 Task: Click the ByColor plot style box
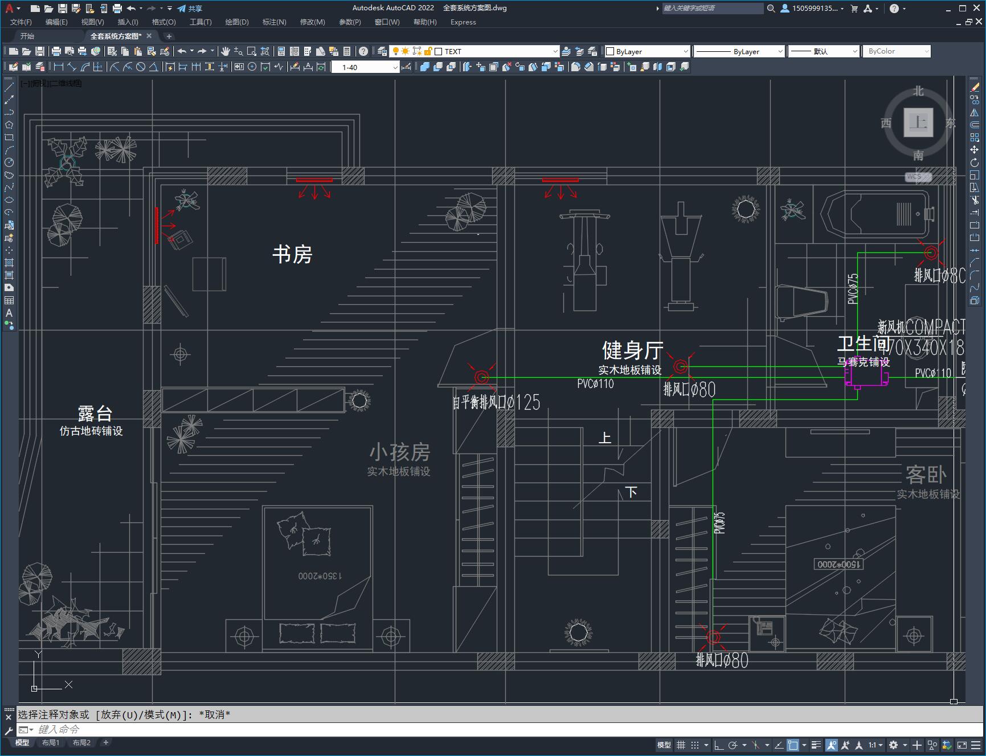[897, 51]
